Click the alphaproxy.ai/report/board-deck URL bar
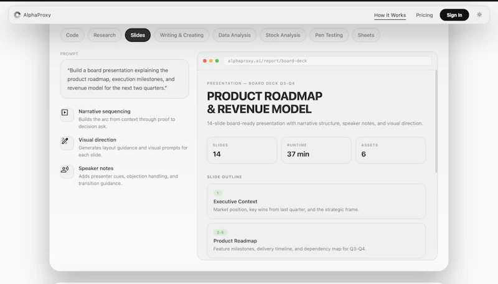 pyautogui.click(x=327, y=60)
